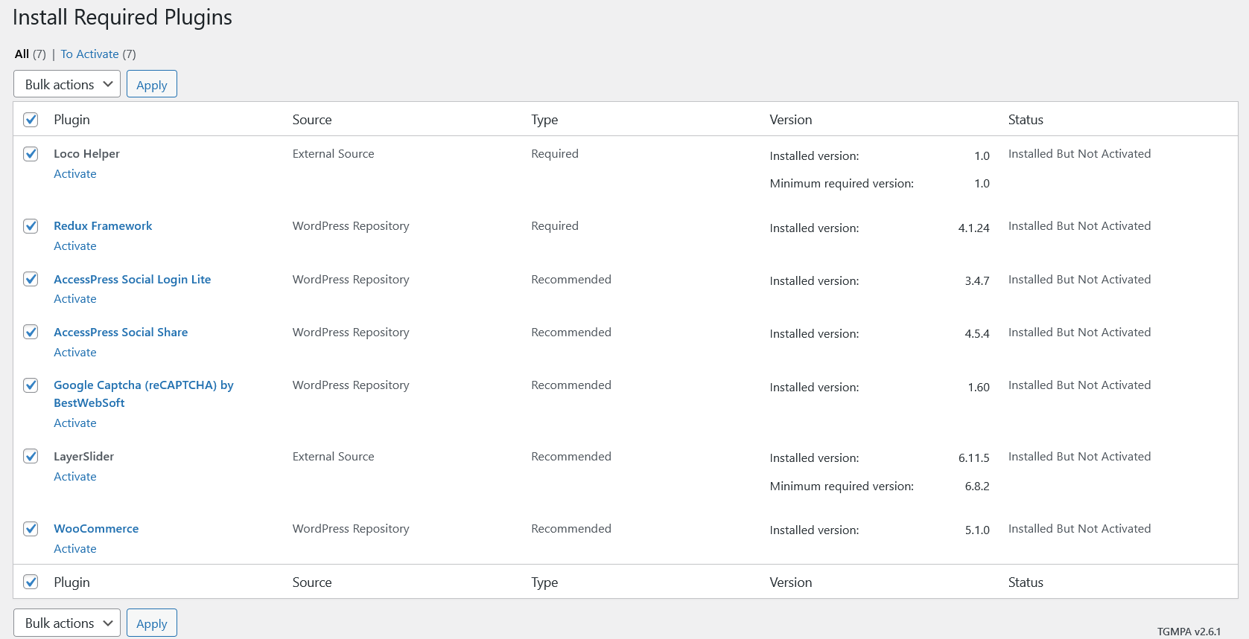Screen dimensions: 1249x639
Task: Click Loco Helper's External Source cell
Action: tap(334, 154)
